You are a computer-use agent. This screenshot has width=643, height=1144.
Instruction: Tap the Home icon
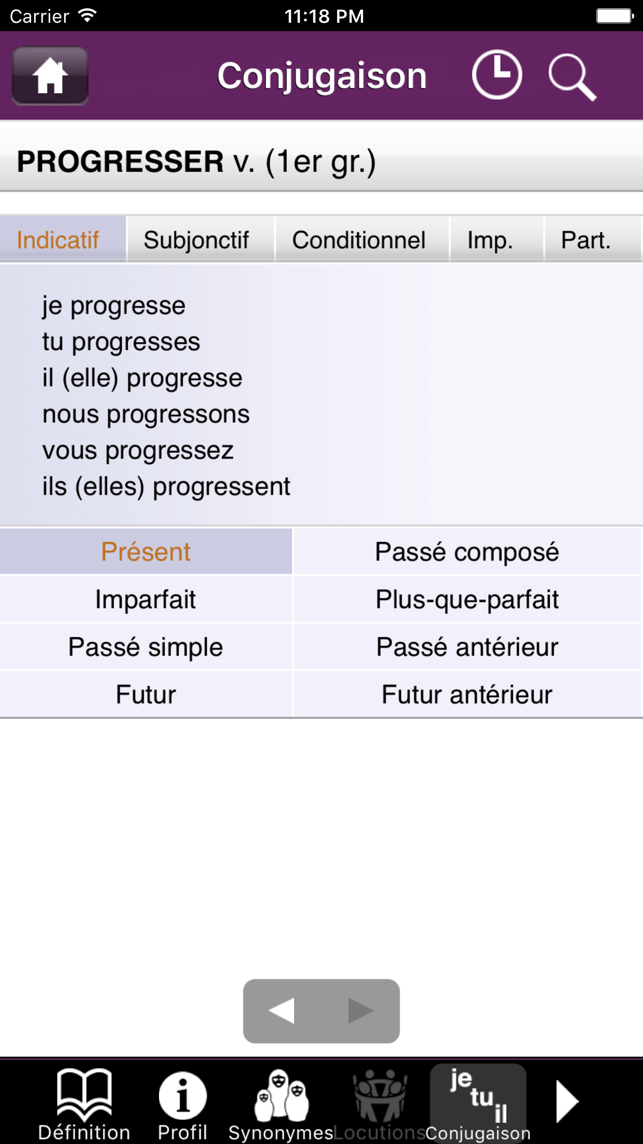click(49, 76)
